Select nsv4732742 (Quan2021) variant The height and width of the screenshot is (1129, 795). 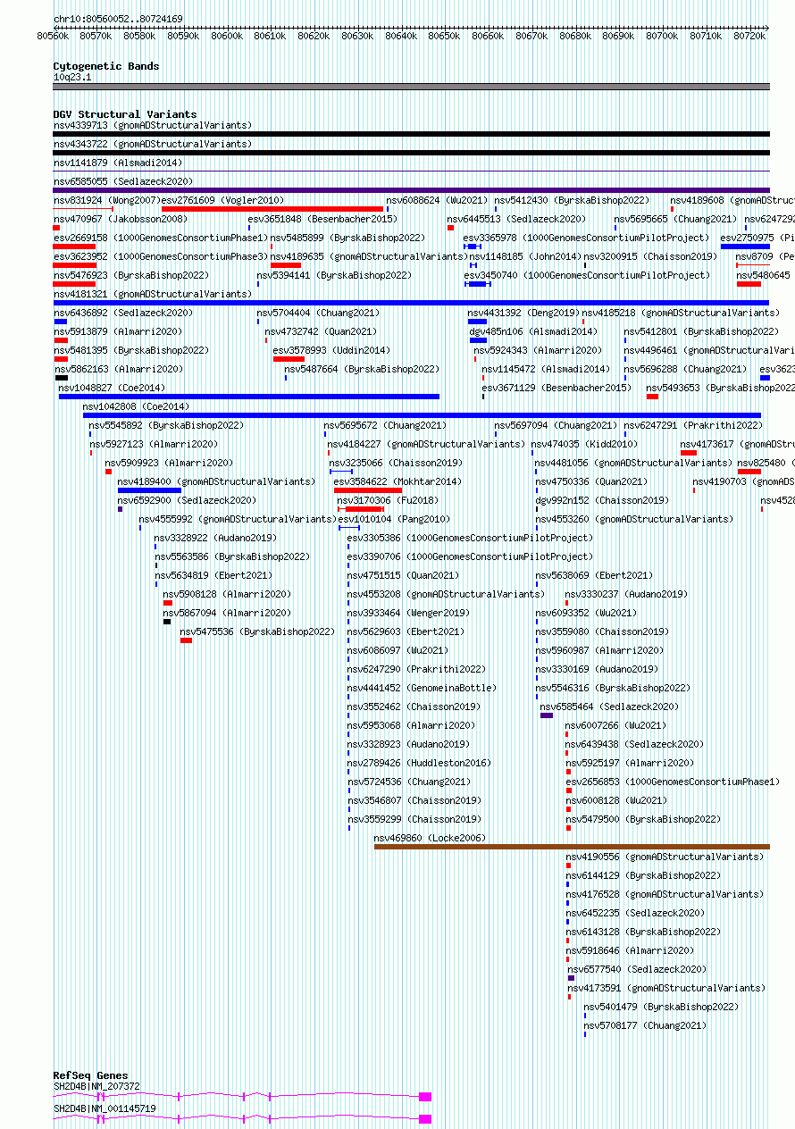[322, 331]
